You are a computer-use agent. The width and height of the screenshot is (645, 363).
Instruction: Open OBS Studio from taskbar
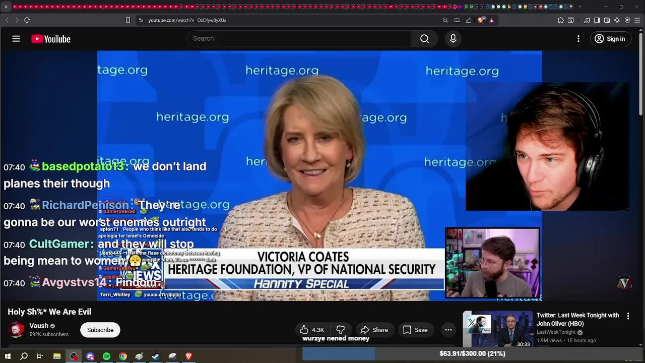point(74,356)
